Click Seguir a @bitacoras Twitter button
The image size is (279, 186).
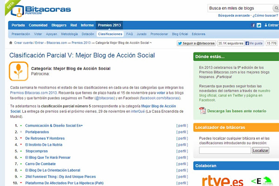(x=196, y=43)
